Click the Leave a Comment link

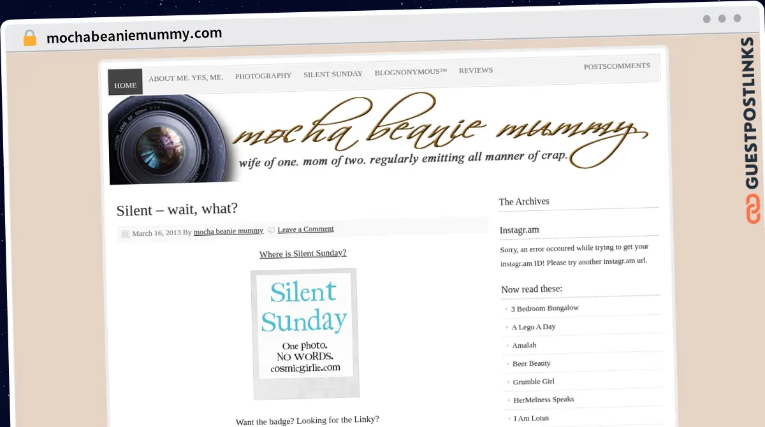click(305, 229)
